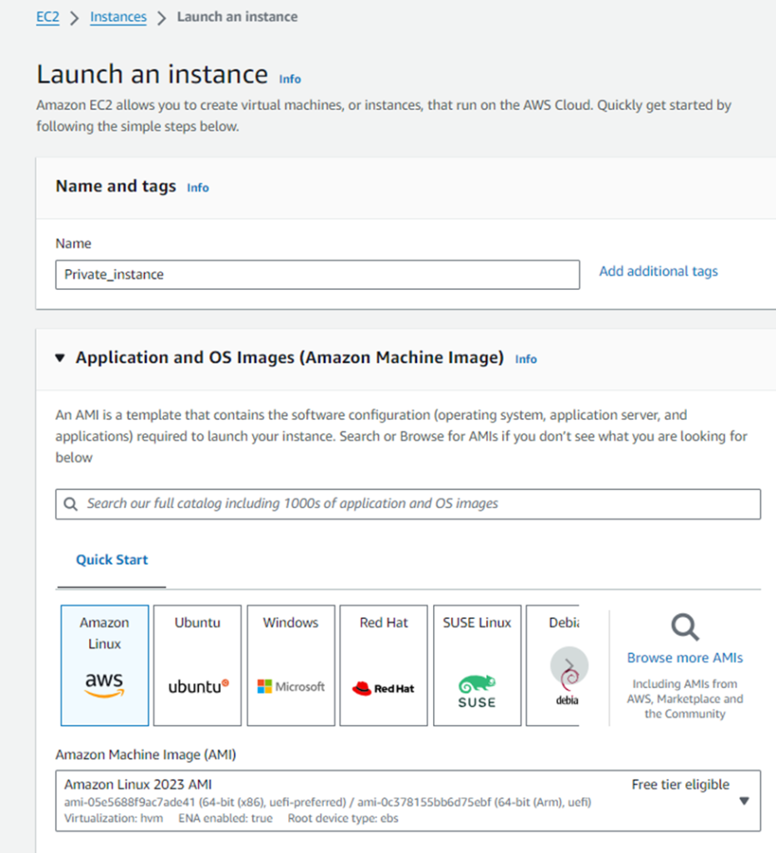Open Info link beside Name and tags
Screen dimensions: 776x853
198,187
